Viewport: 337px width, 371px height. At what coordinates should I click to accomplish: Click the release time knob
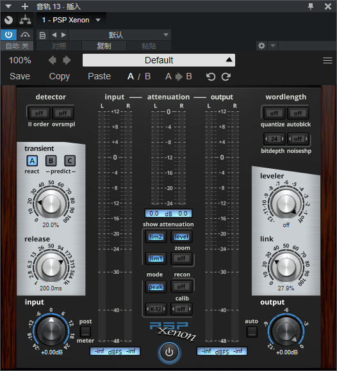click(51, 267)
